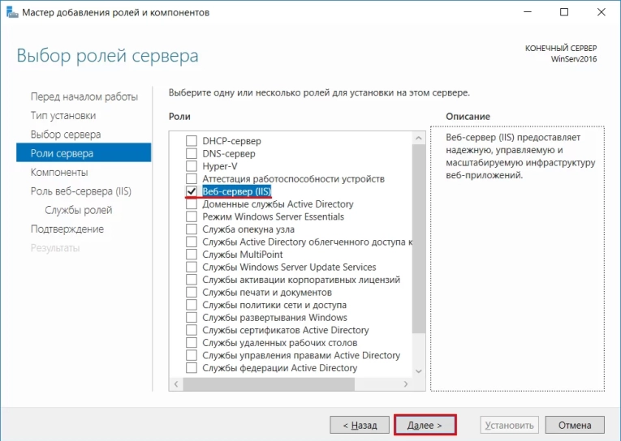Check Службы управления правами Active Directory
This screenshot has height=441, width=621.
(192, 355)
